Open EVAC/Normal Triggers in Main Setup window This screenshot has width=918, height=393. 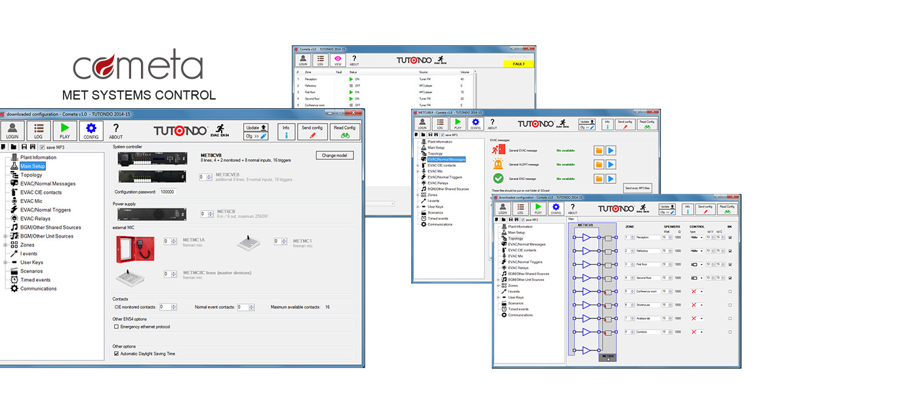45,210
